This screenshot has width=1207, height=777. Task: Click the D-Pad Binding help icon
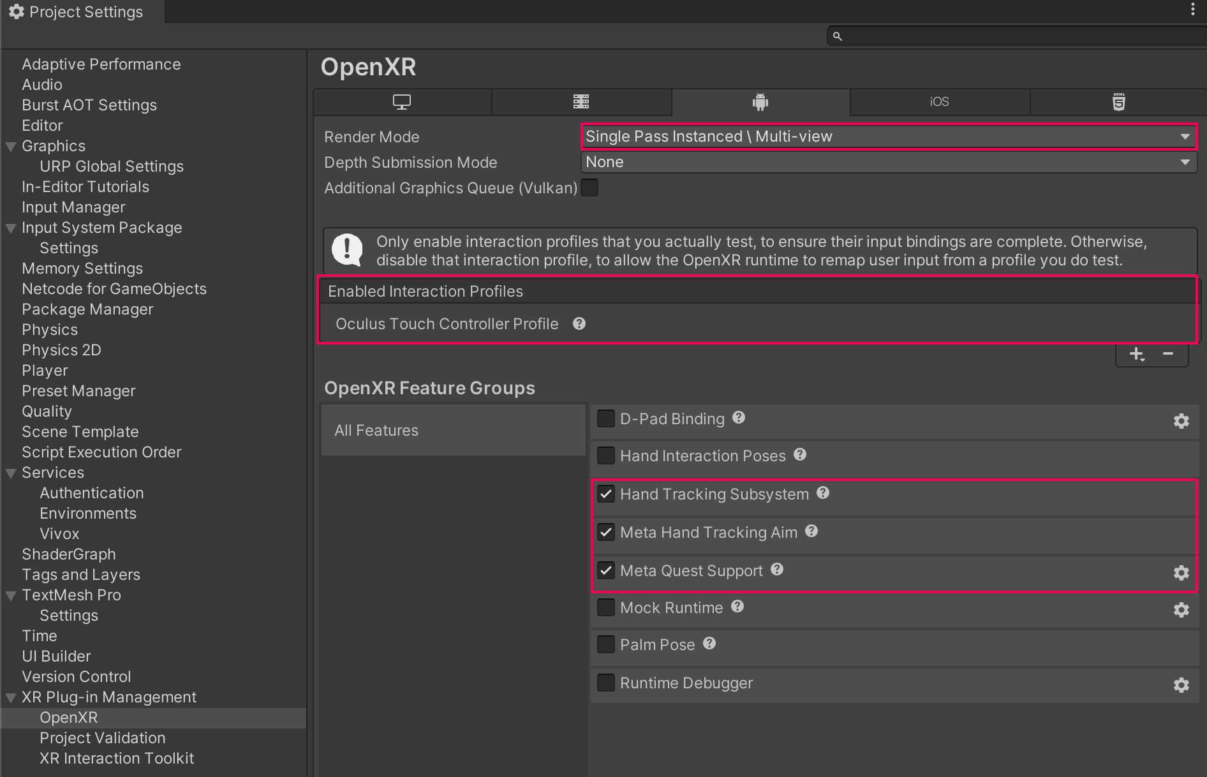click(x=738, y=417)
